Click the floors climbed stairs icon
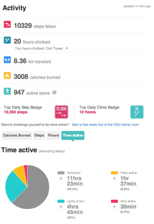The height and width of the screenshot is (224, 154). tap(7, 40)
